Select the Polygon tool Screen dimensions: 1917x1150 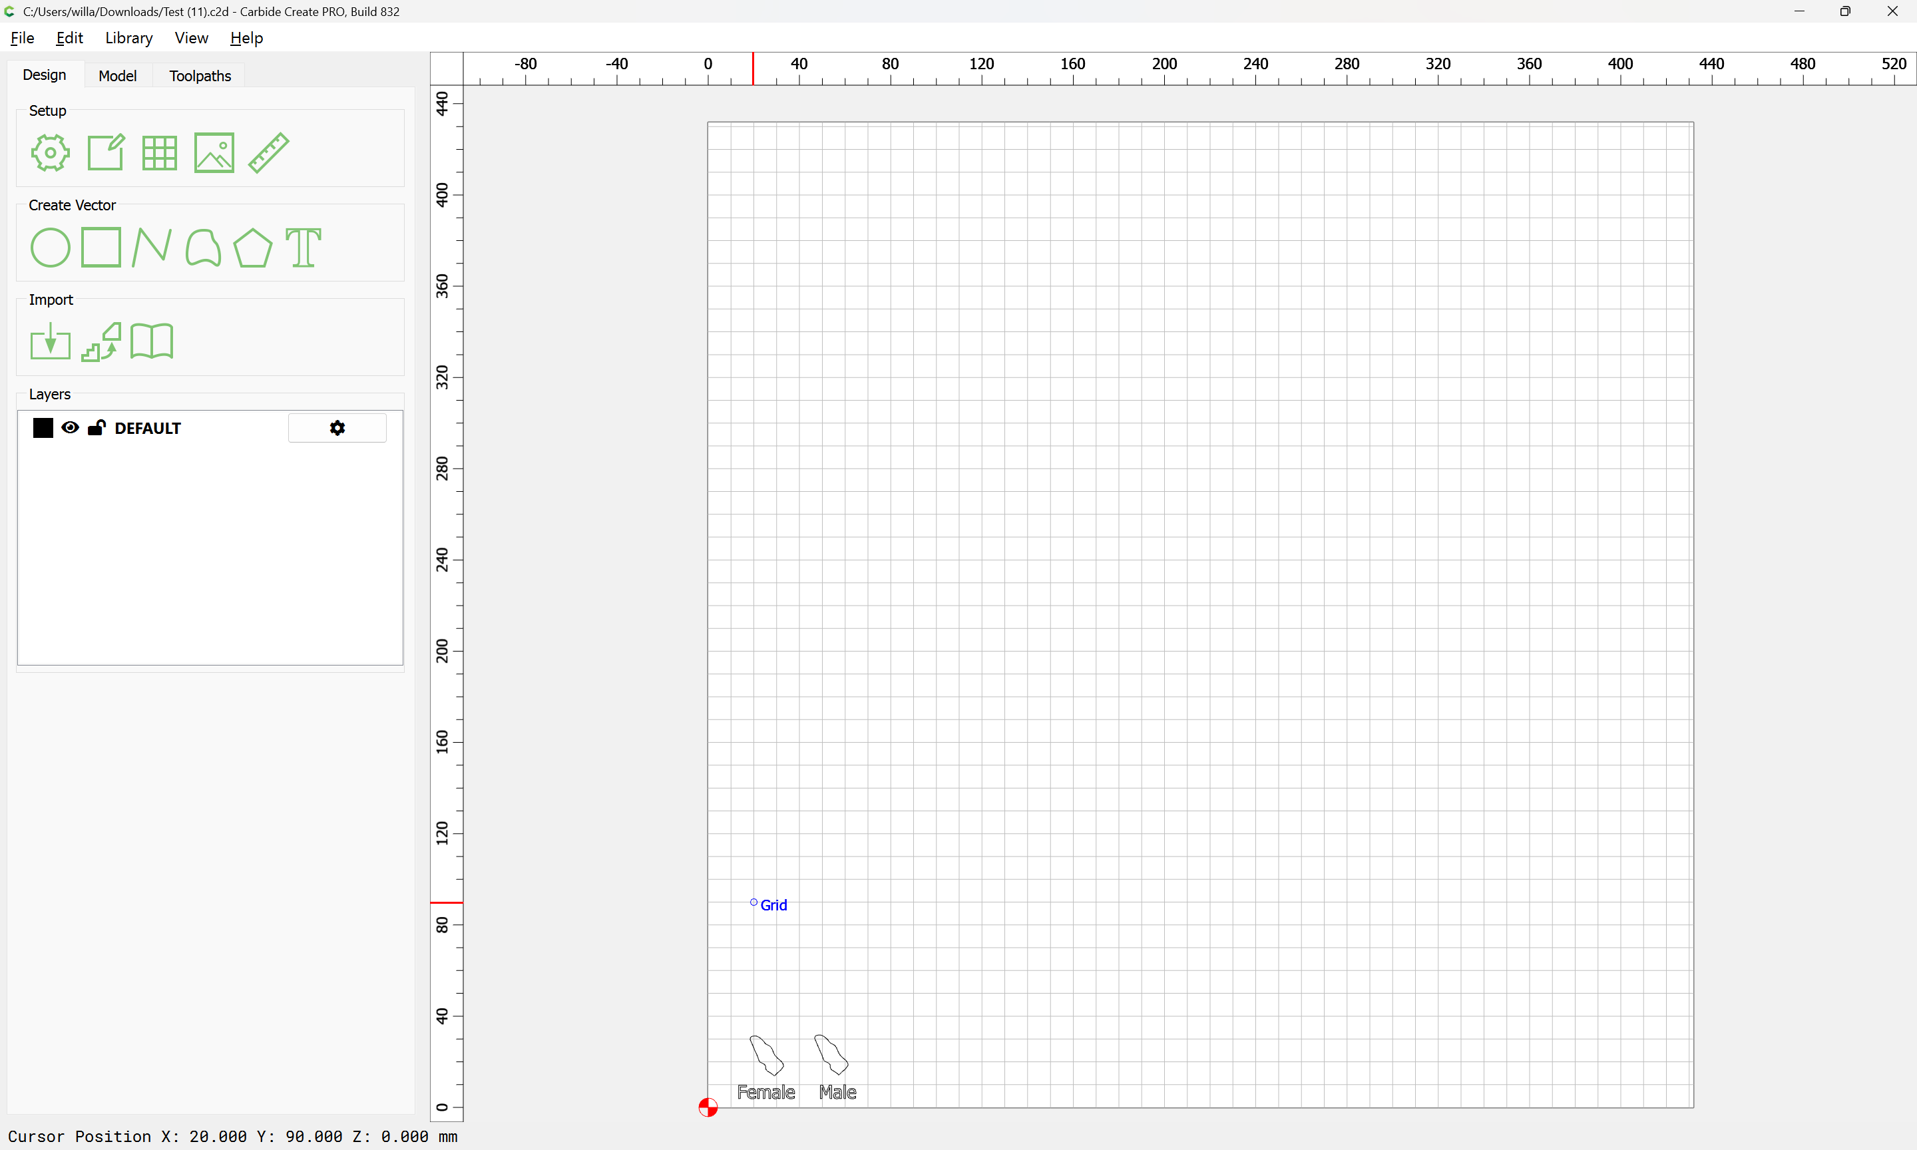[x=252, y=248]
